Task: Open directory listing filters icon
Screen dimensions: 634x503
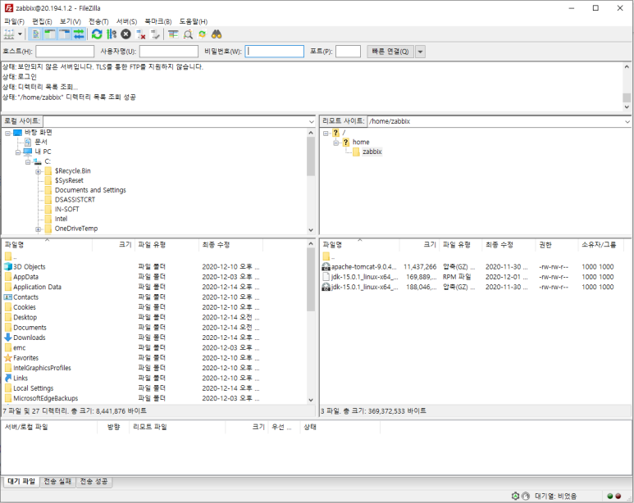Action: click(x=173, y=34)
